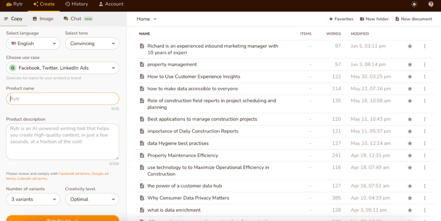Open kebab menu for 'Best applications to manage construction projects'
Screen dimensions: 441x221
(x=424, y=119)
